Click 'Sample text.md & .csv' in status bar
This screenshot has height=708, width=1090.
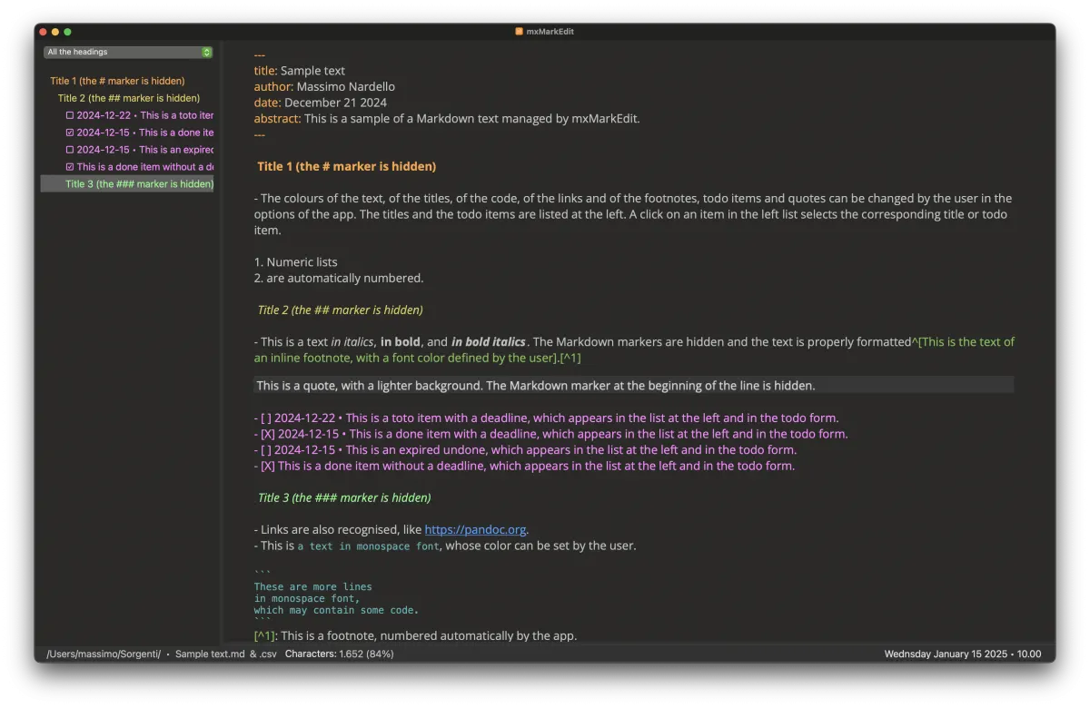pyautogui.click(x=226, y=654)
